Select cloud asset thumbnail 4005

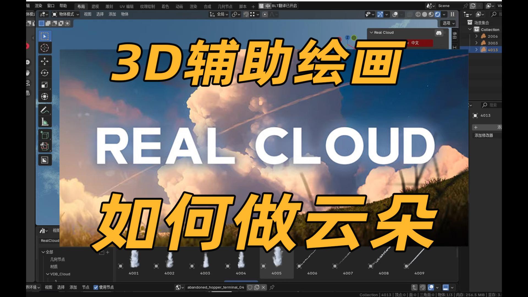(x=277, y=263)
